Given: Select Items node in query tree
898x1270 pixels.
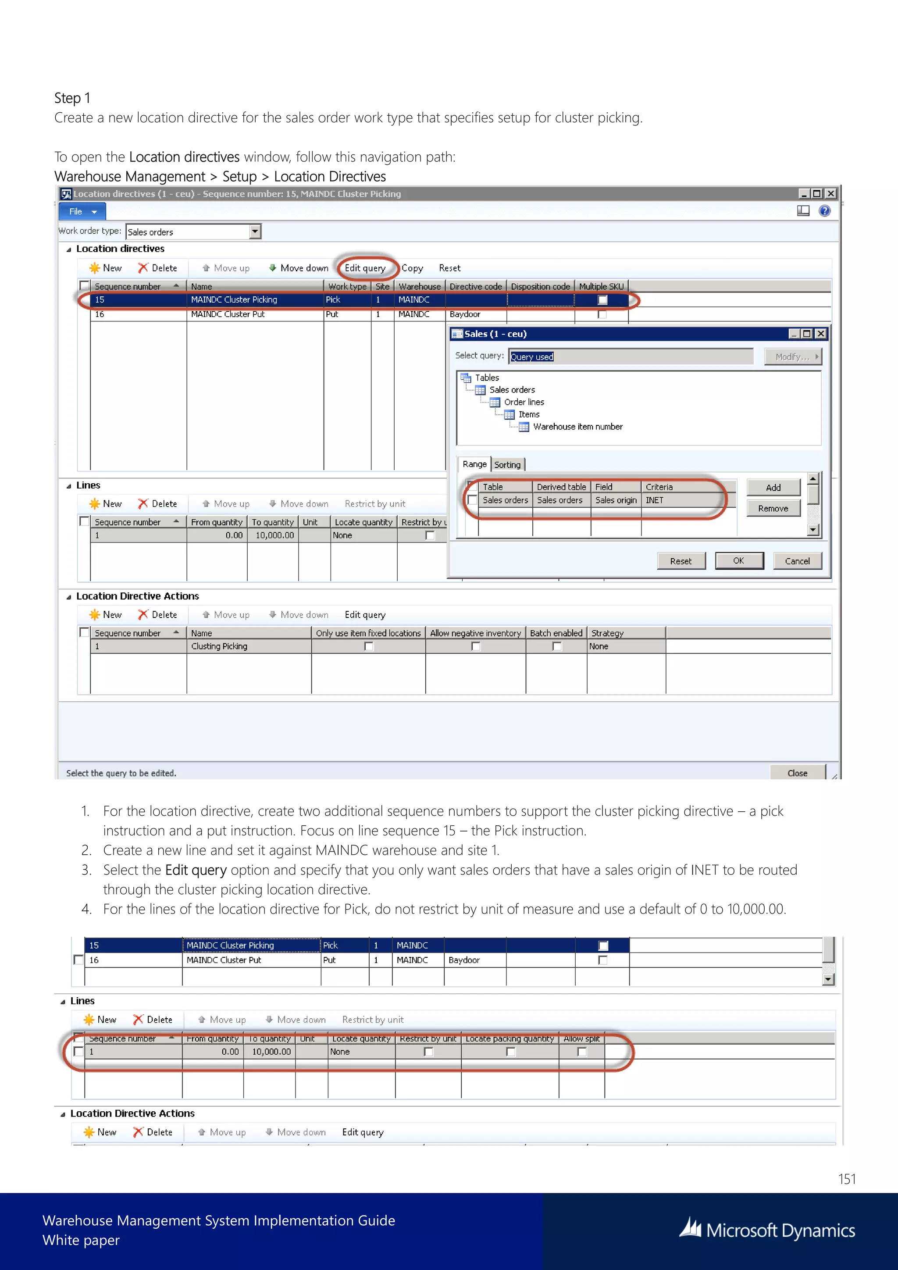Looking at the screenshot, I should [x=529, y=414].
